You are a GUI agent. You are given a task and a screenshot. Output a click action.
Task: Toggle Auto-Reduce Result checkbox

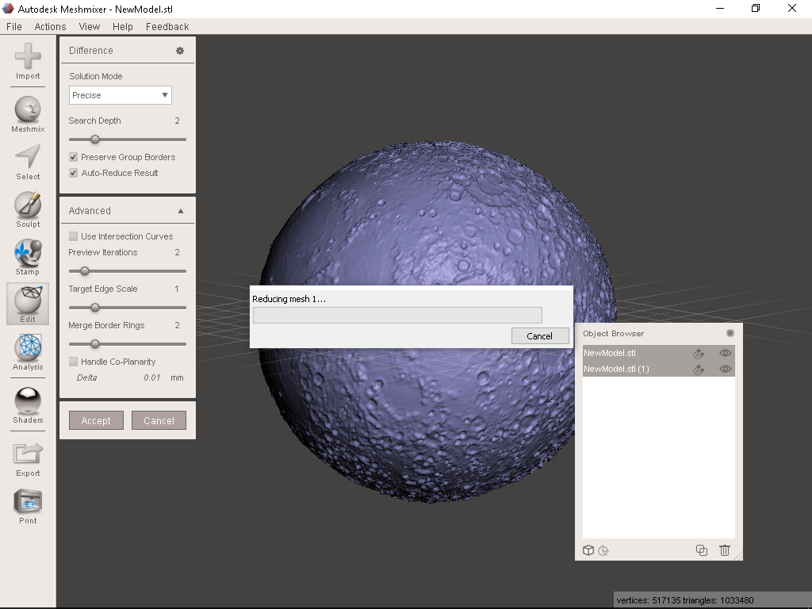coord(74,173)
